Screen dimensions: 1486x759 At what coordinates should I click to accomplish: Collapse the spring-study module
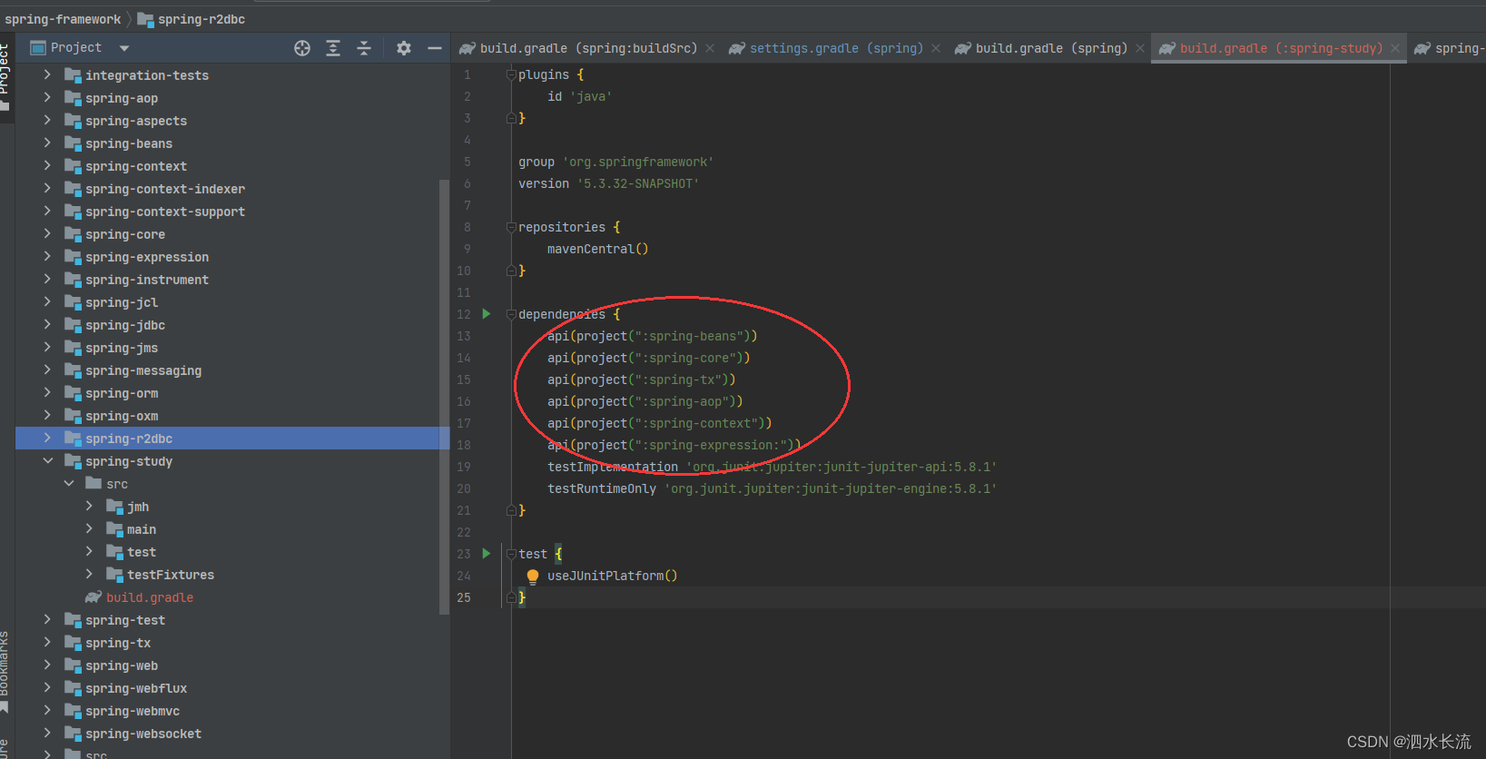tap(47, 461)
